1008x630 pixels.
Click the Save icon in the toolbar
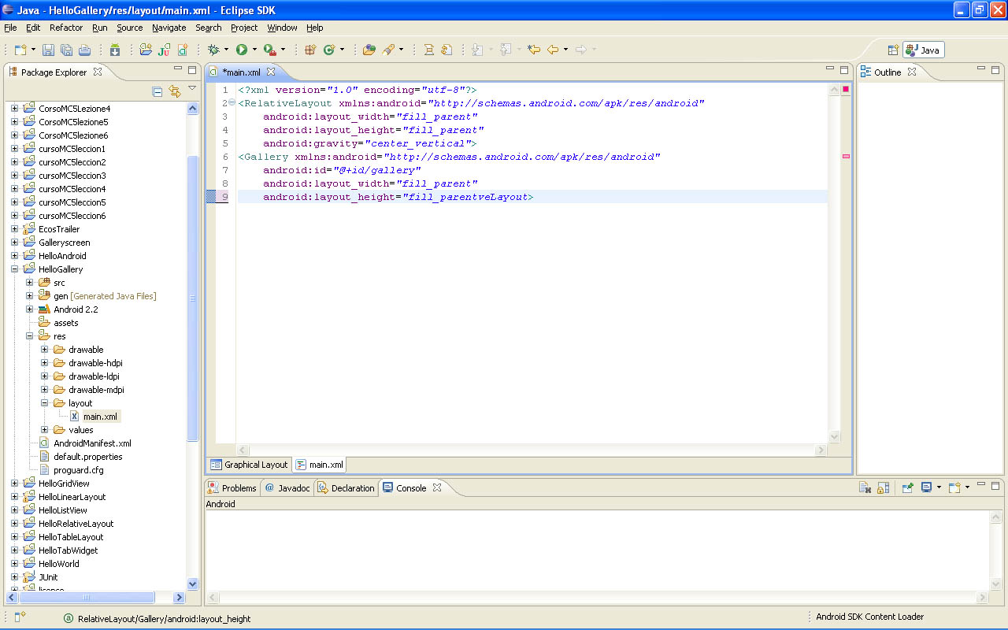pyautogui.click(x=48, y=50)
